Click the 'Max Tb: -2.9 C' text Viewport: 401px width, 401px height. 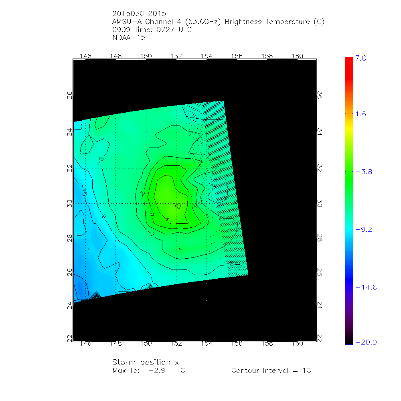[x=149, y=371]
